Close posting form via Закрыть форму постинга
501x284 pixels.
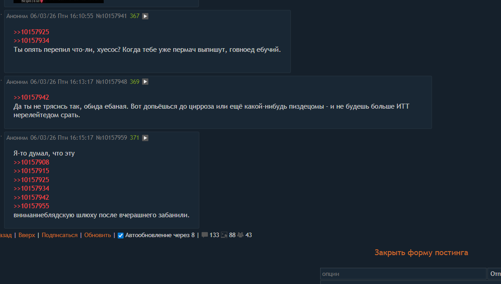pos(421,252)
